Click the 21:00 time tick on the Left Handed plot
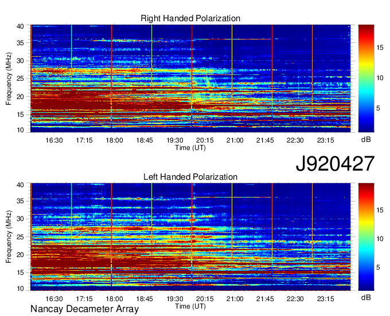This screenshot has height=316, width=390. (x=235, y=299)
